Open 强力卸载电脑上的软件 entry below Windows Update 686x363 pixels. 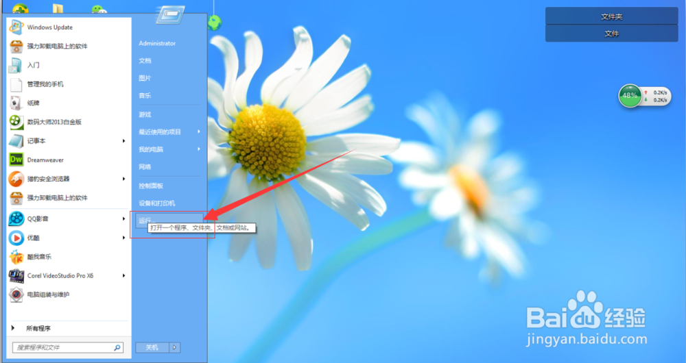[x=58, y=46]
